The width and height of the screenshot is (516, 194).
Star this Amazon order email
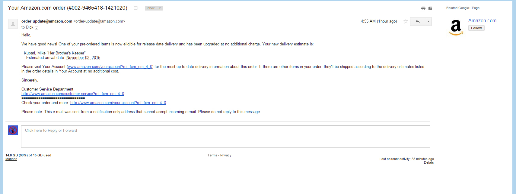point(406,21)
